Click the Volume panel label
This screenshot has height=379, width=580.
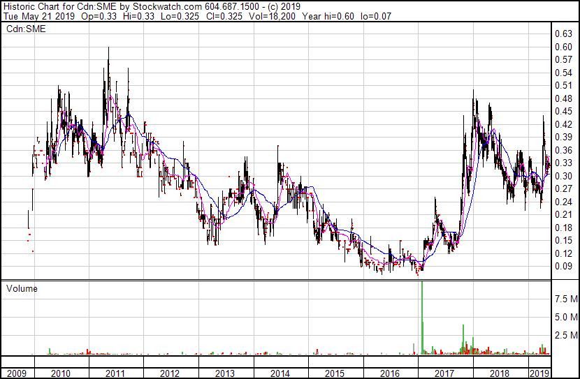tap(22, 288)
